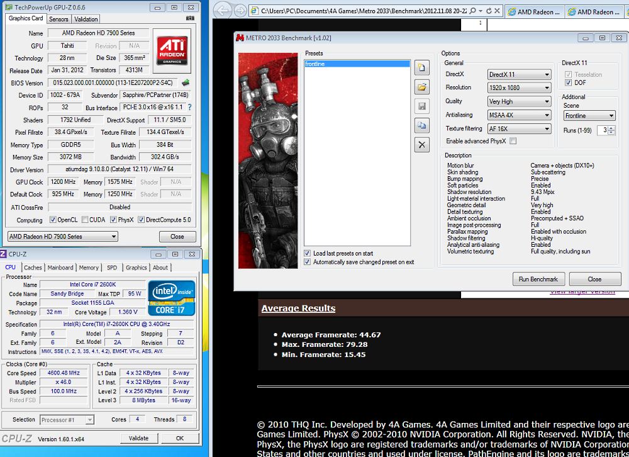Viewport: 629px width, 457px height.
Task: Select the frontline preset in the Presets list
Action: click(357, 64)
